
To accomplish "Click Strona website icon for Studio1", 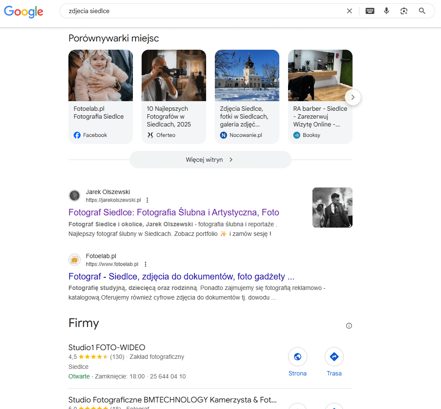I will coord(298,357).
